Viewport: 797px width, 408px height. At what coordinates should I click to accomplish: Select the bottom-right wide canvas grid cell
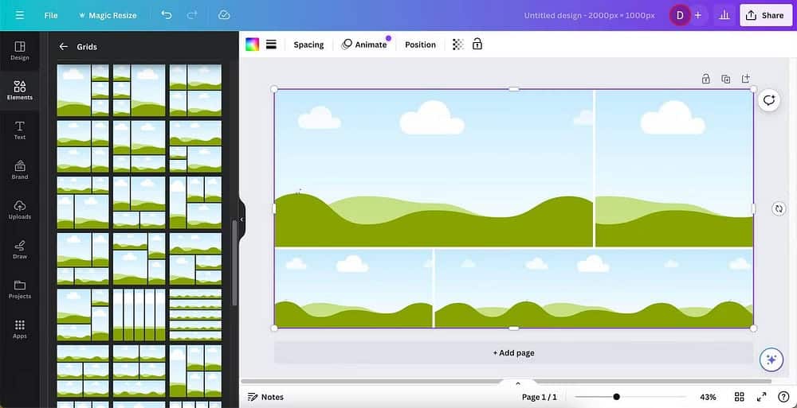[x=594, y=288]
